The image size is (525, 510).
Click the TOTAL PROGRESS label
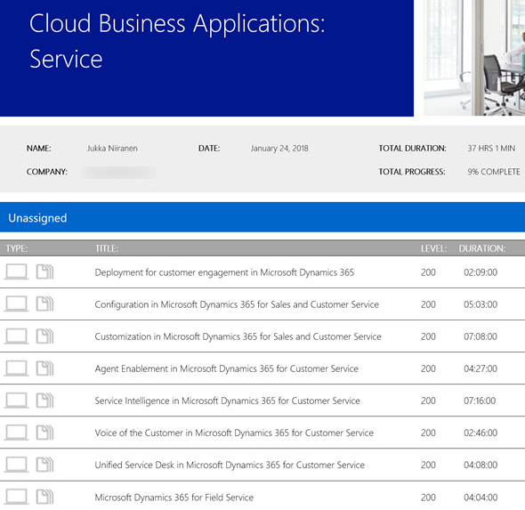click(x=412, y=172)
